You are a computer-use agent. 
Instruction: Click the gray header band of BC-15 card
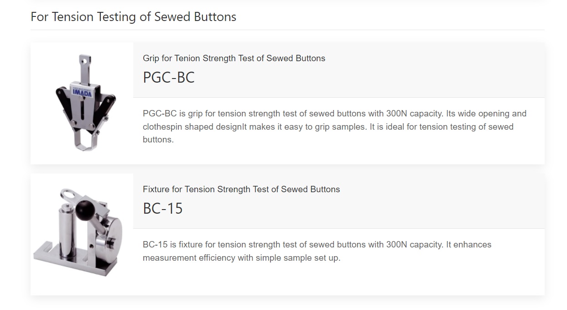tap(339, 201)
